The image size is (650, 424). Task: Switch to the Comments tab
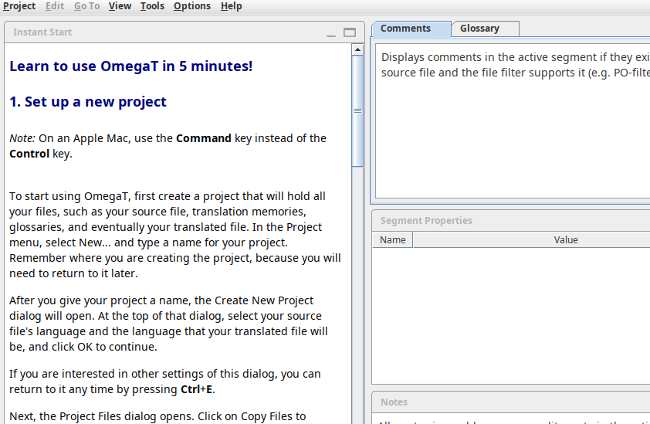click(411, 29)
